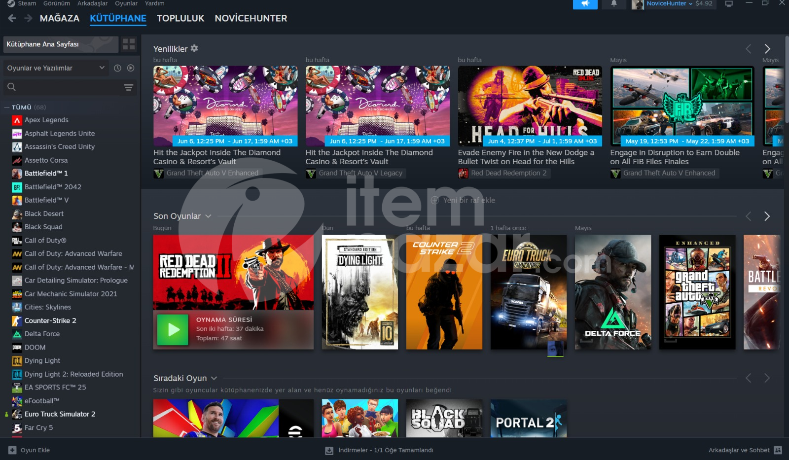
Task: Click the Yeni bir raf ekle plus icon
Action: 435,200
